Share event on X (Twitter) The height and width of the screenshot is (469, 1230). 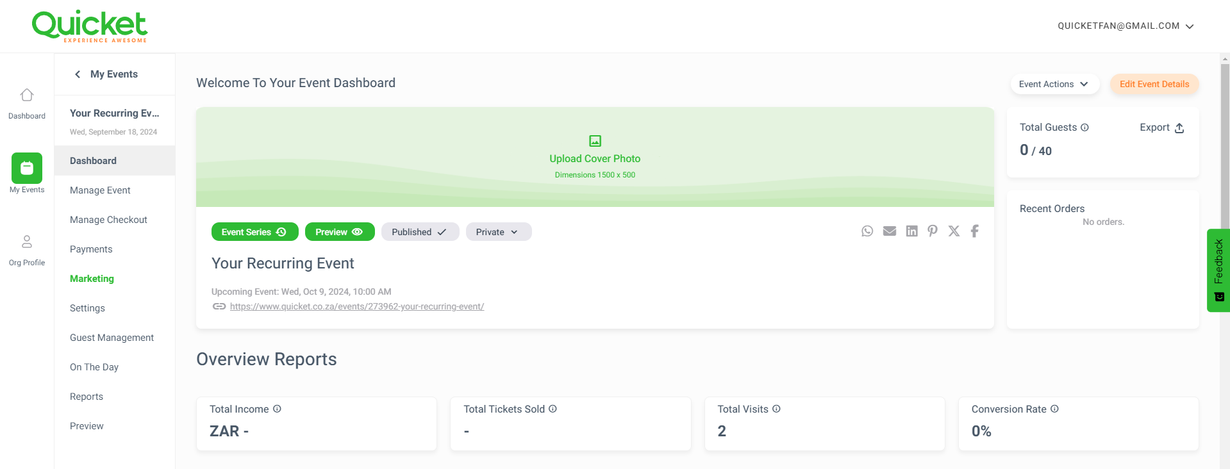pyautogui.click(x=954, y=231)
